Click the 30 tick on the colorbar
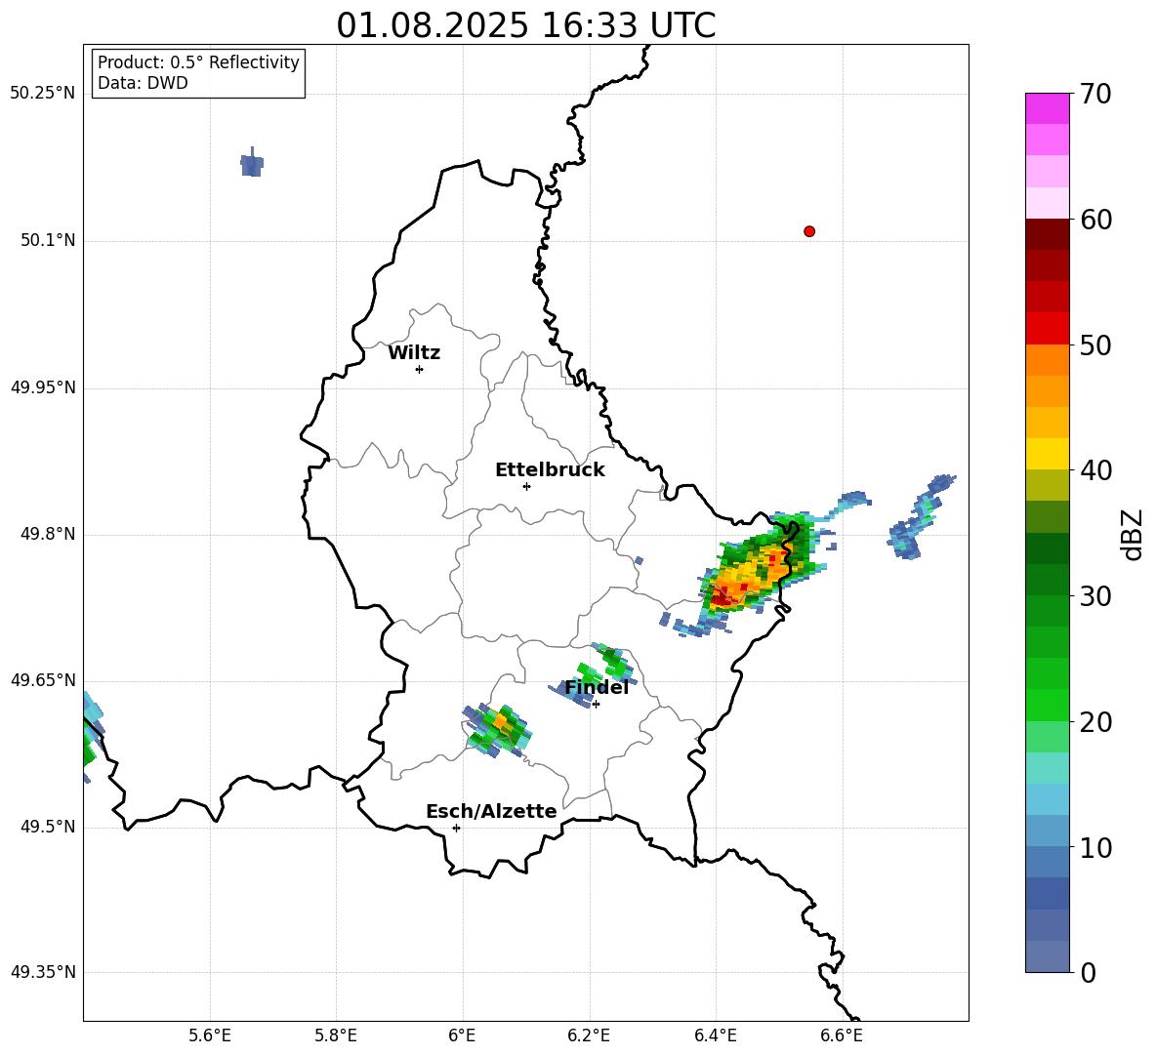The image size is (1156, 1055). [1095, 596]
